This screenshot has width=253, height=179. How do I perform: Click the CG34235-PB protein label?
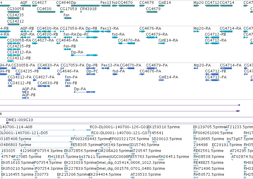pyautogui.click(x=27, y=71)
